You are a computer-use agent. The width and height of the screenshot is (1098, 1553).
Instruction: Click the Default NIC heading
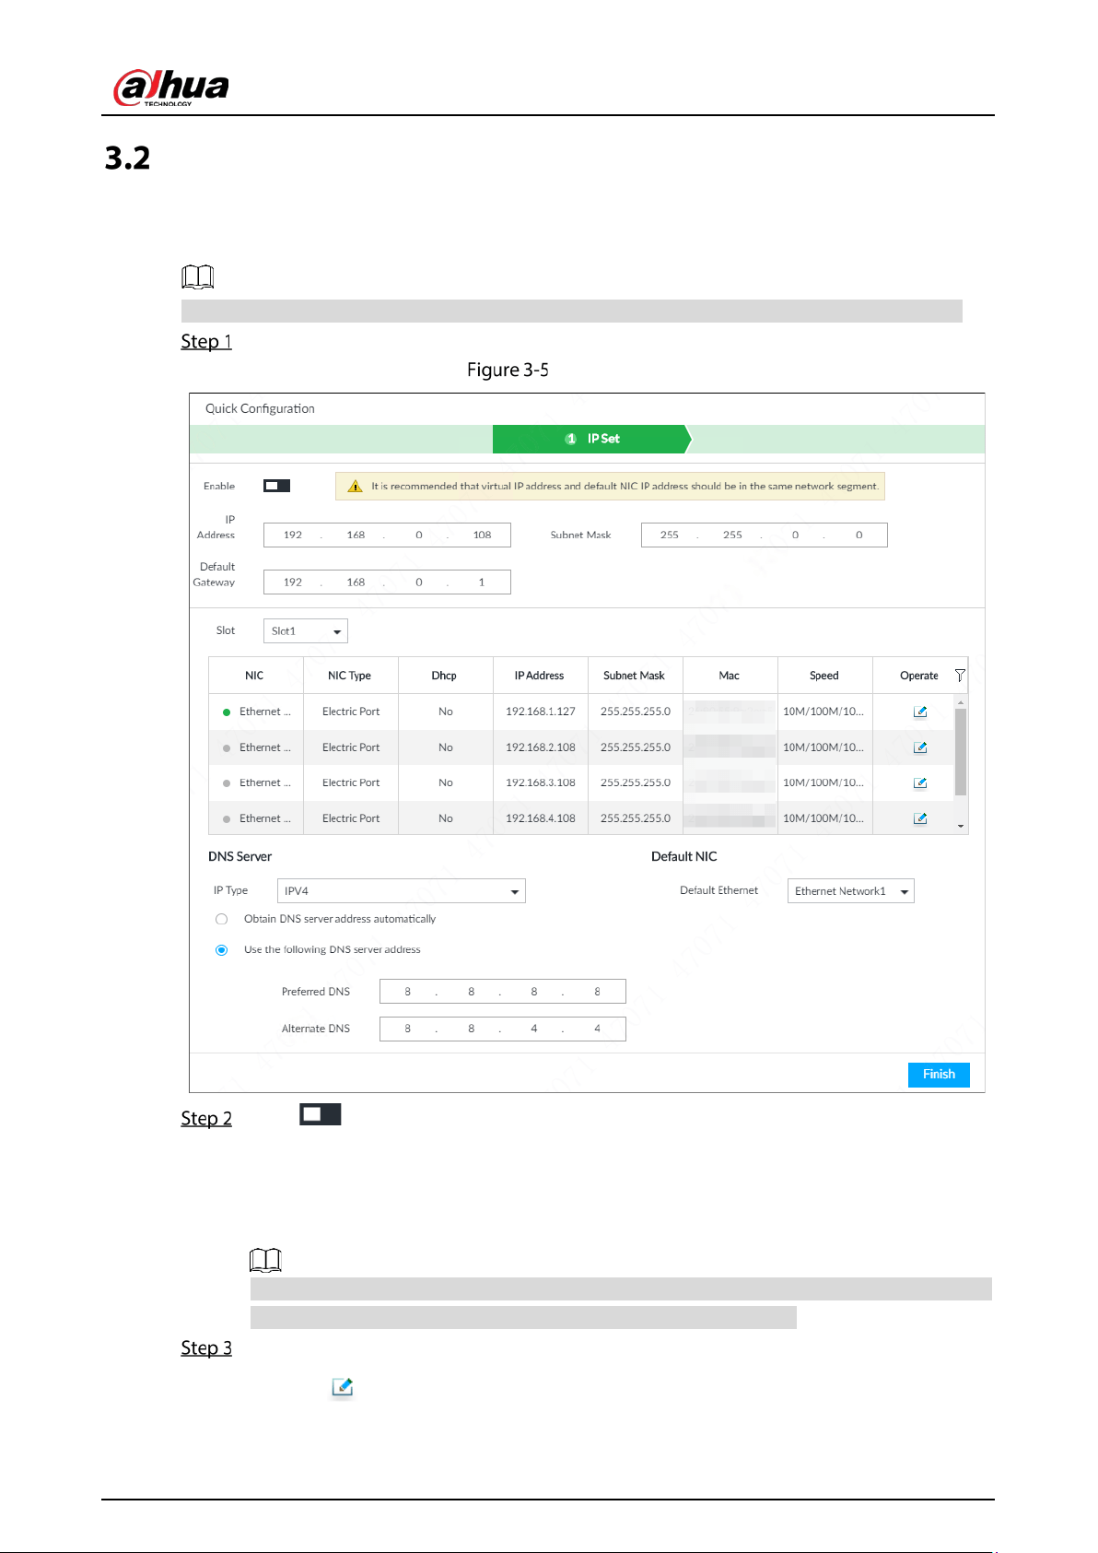point(683,856)
